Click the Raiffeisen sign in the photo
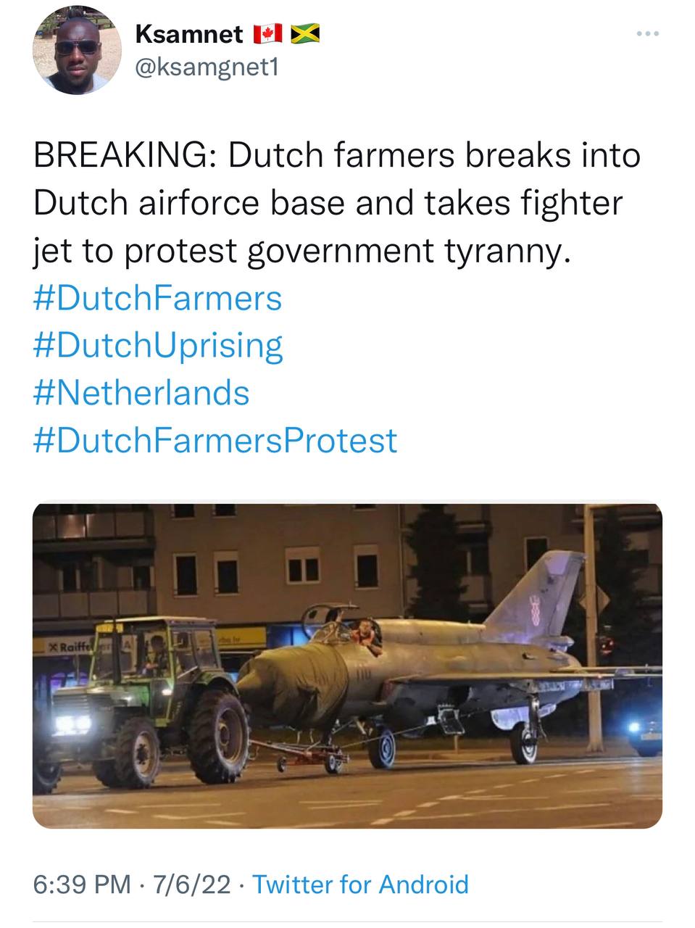695x928 pixels. [x=72, y=646]
